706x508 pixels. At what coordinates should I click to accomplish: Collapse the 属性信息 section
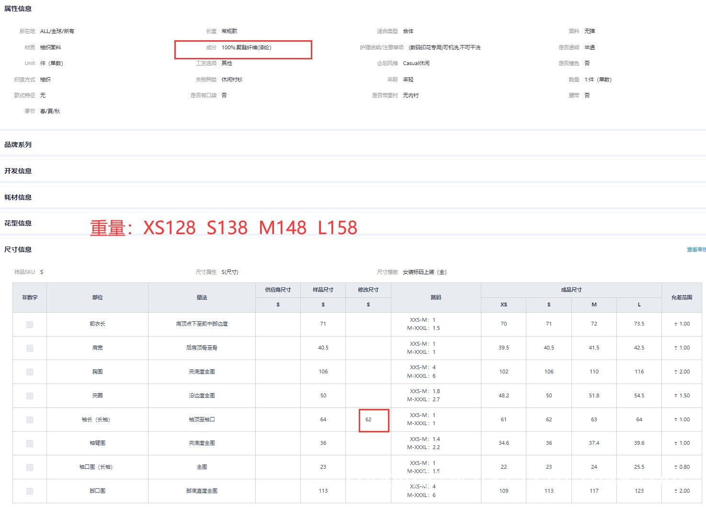click(x=18, y=9)
